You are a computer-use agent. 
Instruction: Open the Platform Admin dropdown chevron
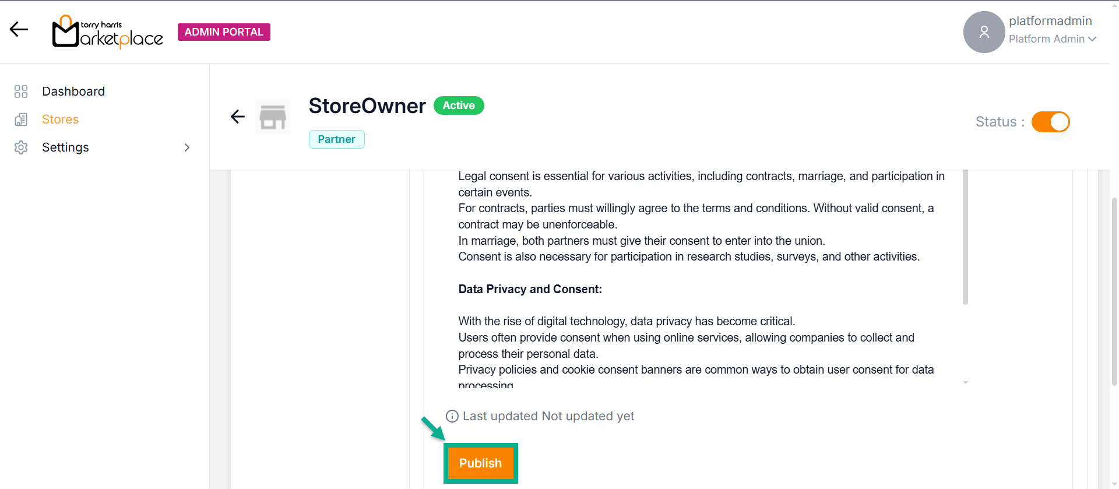pyautogui.click(x=1092, y=39)
